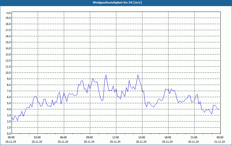Click the 11,0 y-axis label
Viewport: 232px width, 145px height.
point(8,67)
